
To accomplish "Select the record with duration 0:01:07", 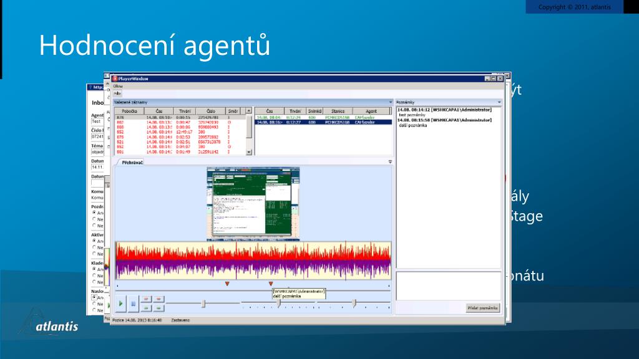I will pyautogui.click(x=180, y=147).
